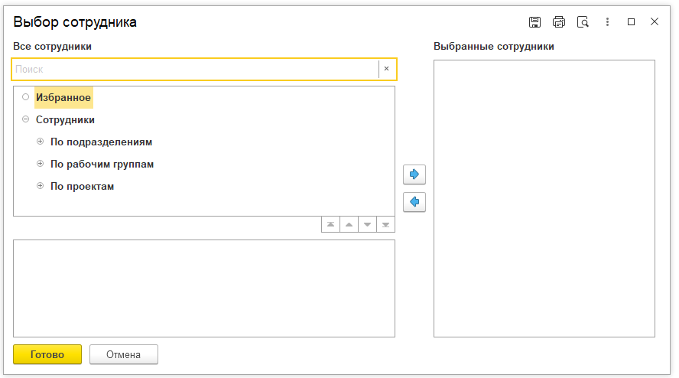Open print preview with magnifier icon

click(x=583, y=22)
